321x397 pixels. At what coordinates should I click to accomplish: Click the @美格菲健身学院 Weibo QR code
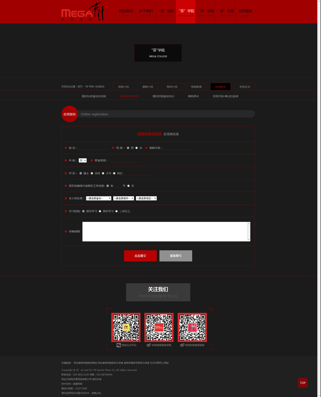[x=159, y=327]
